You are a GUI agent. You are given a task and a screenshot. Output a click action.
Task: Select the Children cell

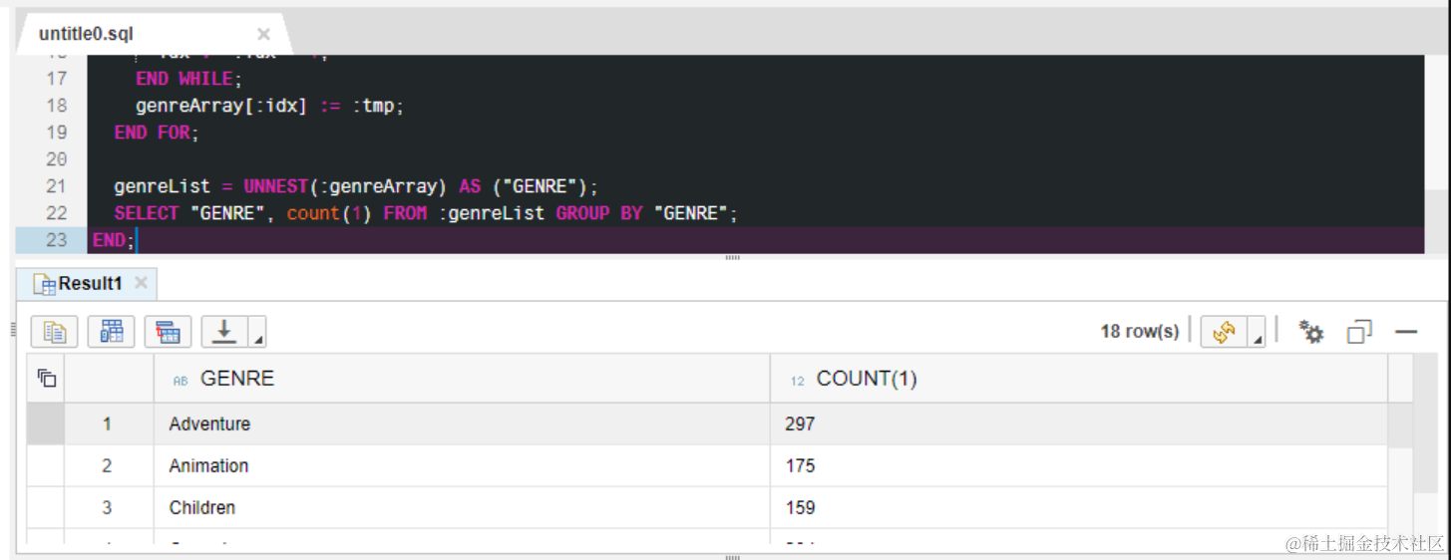[462, 508]
